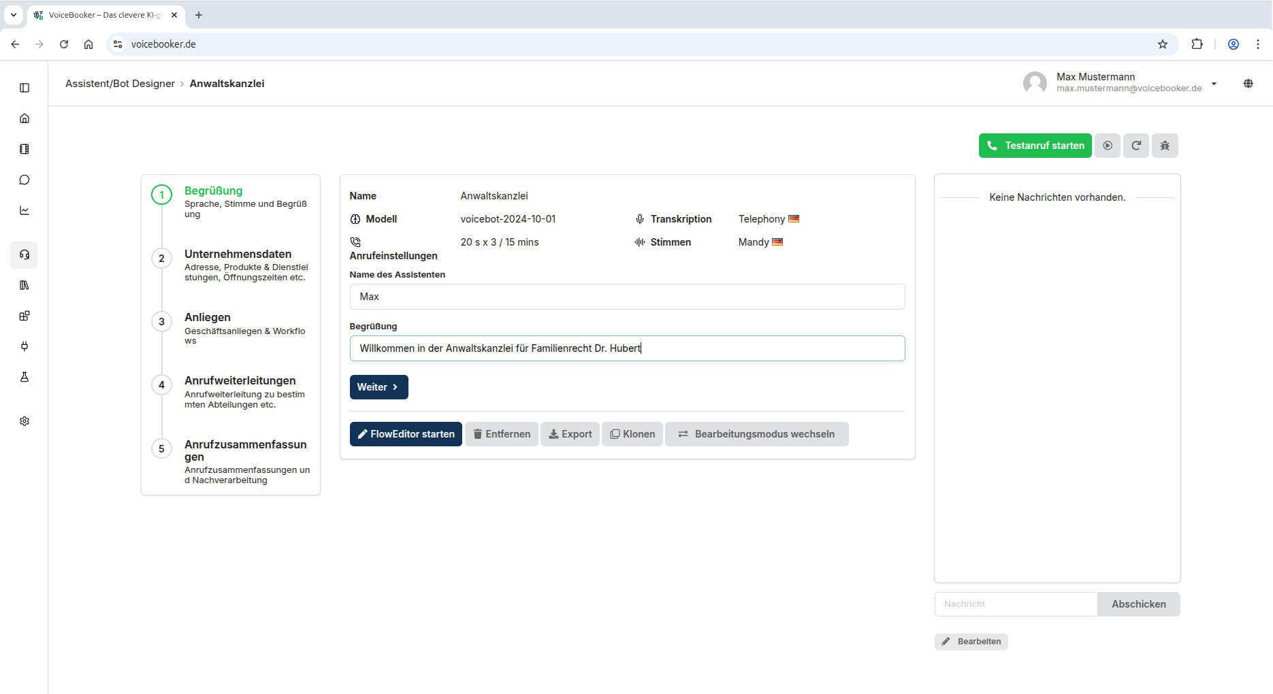Click the Testanruf starten button

(1035, 145)
